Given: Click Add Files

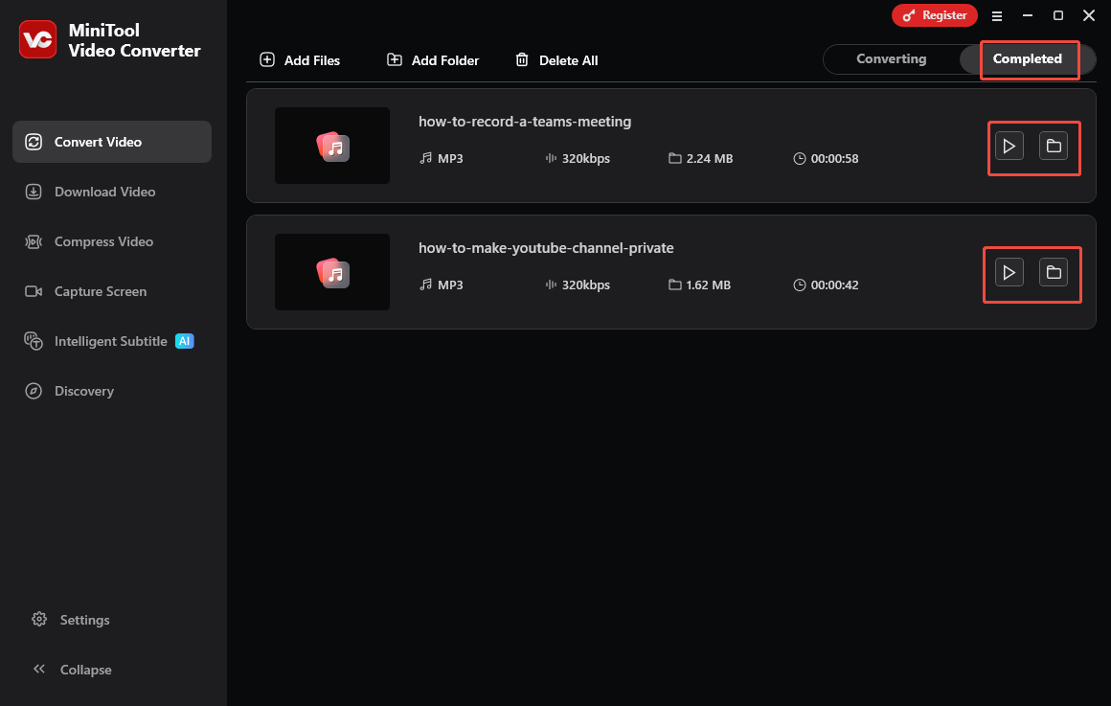Looking at the screenshot, I should pyautogui.click(x=300, y=59).
